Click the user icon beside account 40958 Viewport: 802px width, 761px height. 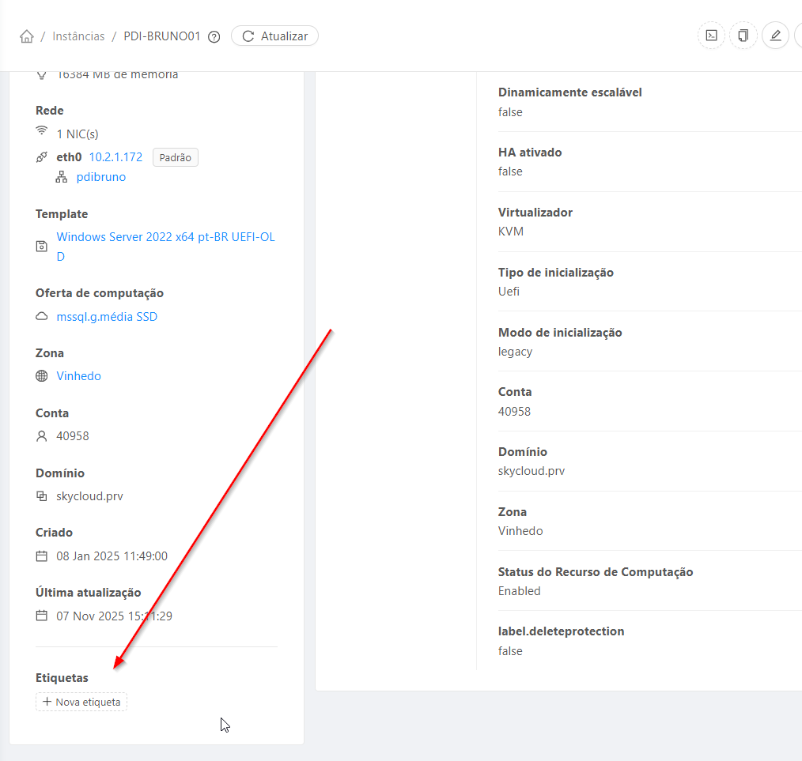tap(42, 436)
